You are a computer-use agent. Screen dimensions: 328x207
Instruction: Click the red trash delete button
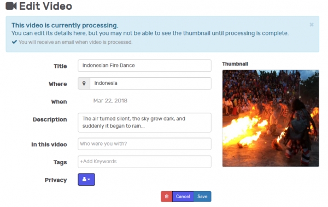coord(167,197)
